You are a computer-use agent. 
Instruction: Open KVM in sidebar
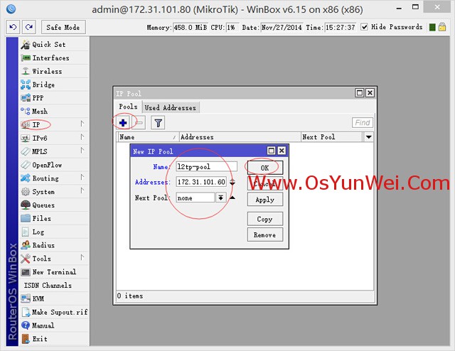(54, 298)
